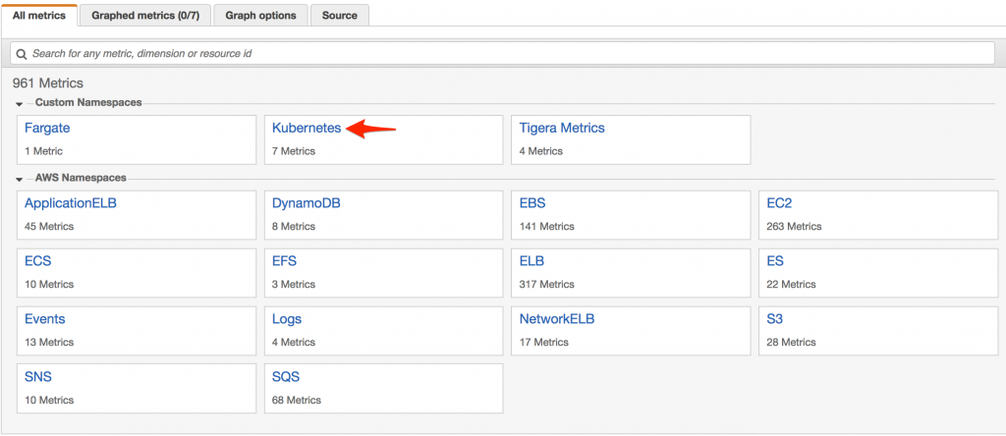Open the ApplicationELB namespace
1006x436 pixels.
coord(71,203)
